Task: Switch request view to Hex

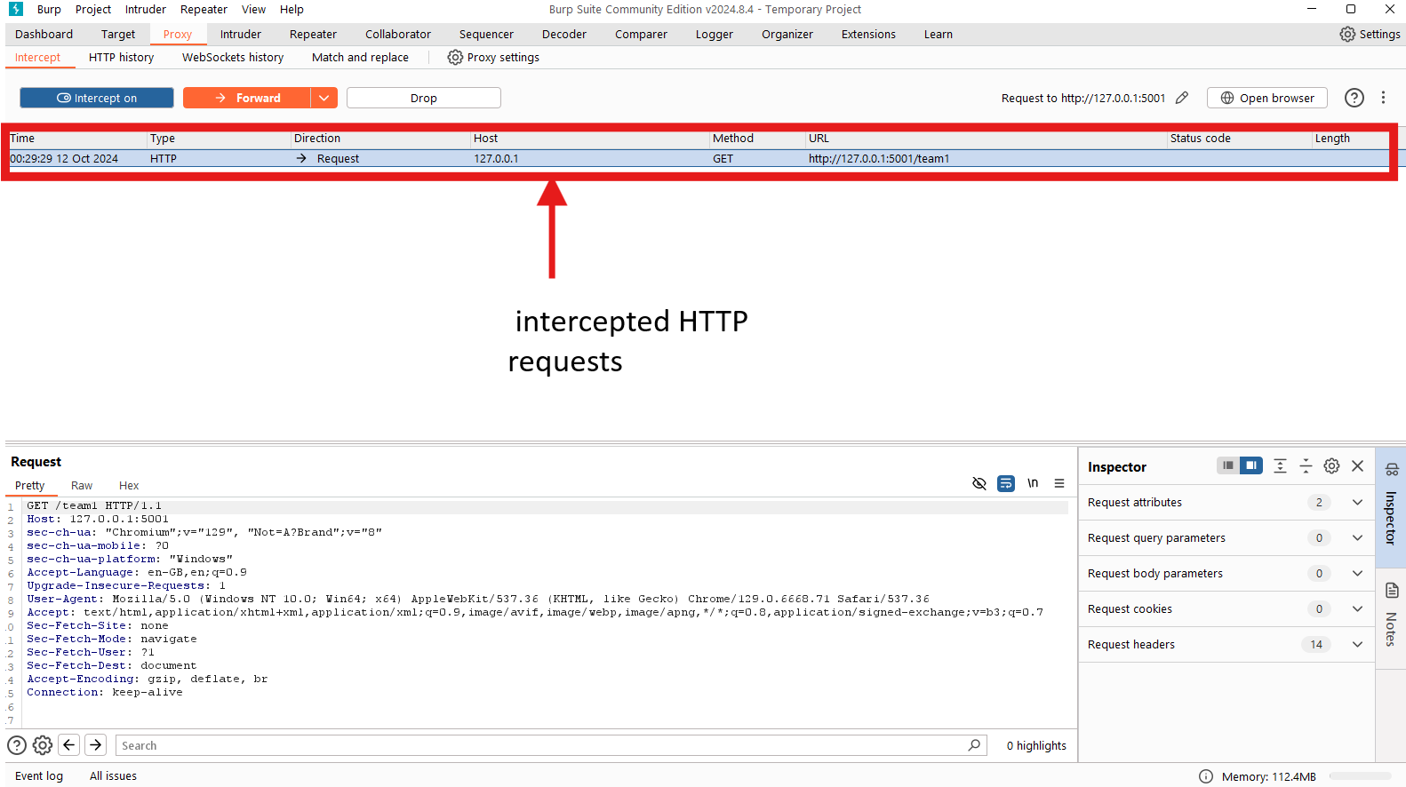Action: coord(129,485)
